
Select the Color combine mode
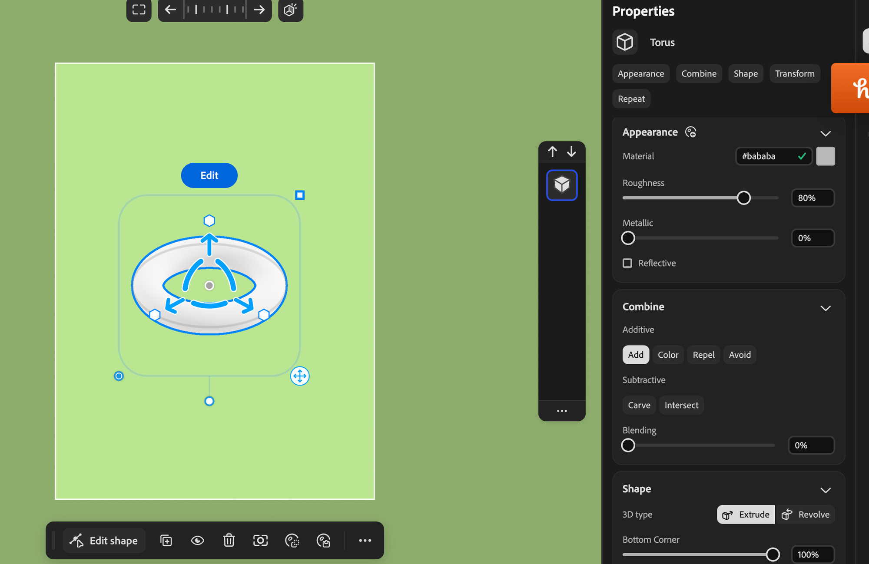tap(668, 355)
